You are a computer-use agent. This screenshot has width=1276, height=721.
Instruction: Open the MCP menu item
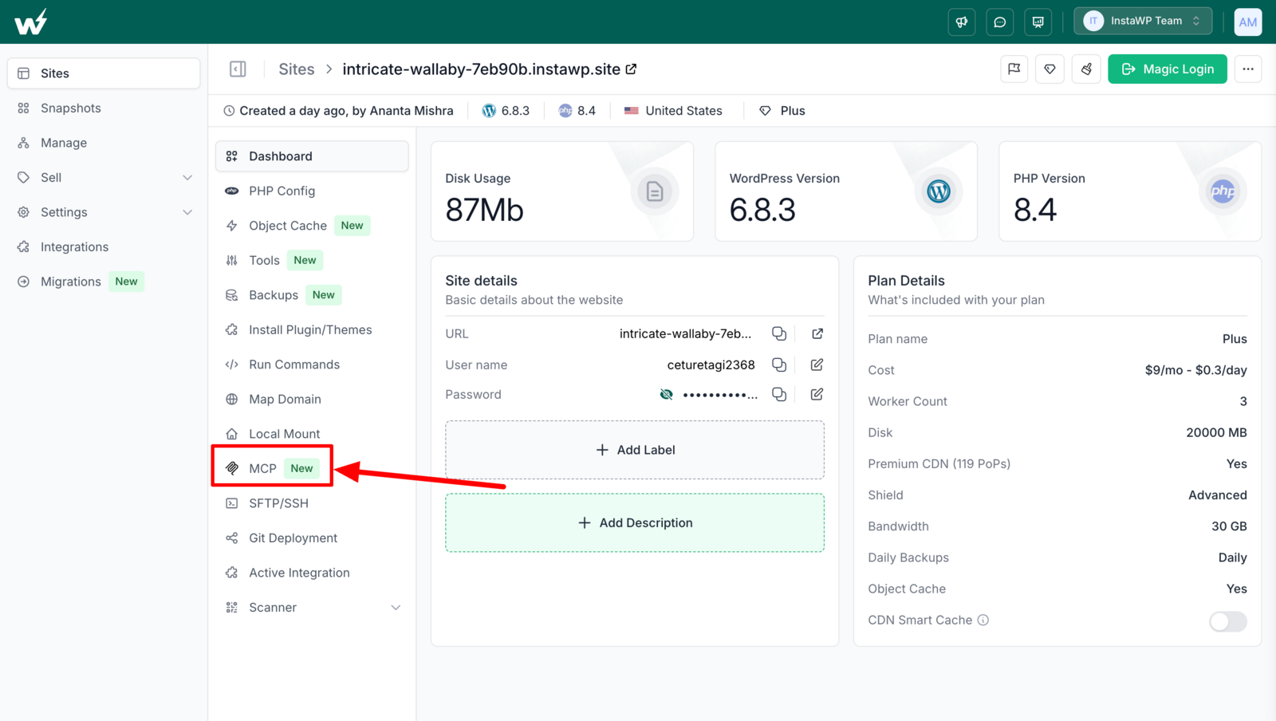click(312, 468)
